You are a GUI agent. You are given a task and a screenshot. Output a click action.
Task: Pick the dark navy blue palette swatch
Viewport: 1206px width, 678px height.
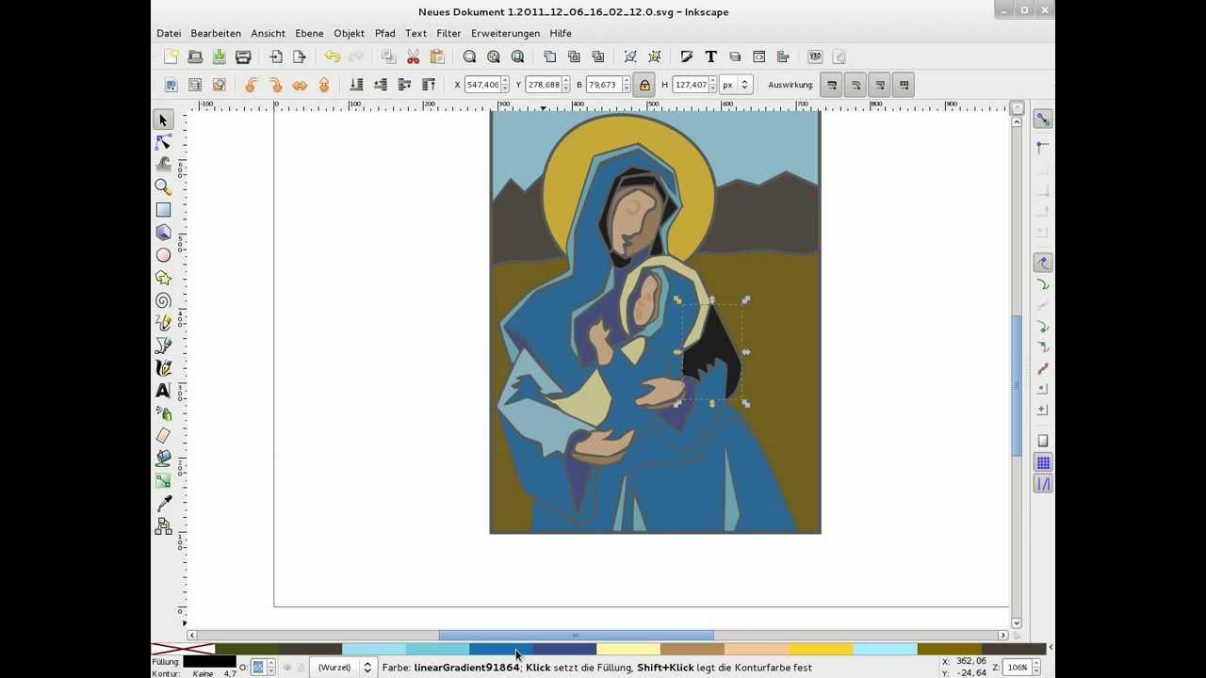(x=565, y=649)
